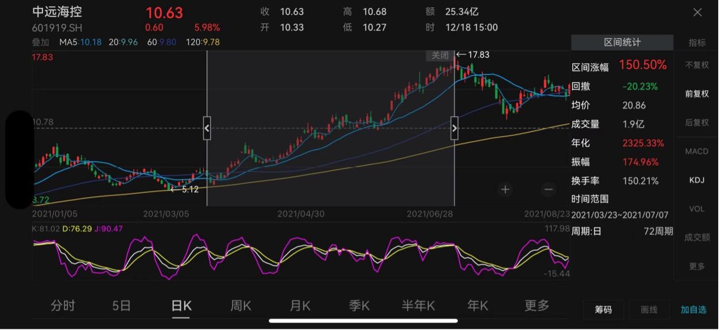Dismiss interval statistics via 关闭 button
The width and height of the screenshot is (721, 331).
[x=439, y=55]
